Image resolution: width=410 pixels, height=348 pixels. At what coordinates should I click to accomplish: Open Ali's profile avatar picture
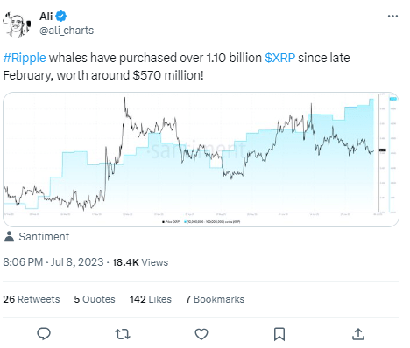17,24
